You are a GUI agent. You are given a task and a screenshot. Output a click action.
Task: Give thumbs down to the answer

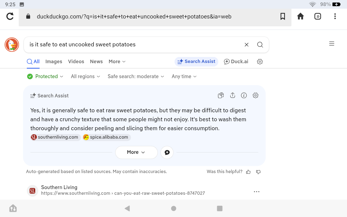point(258,172)
